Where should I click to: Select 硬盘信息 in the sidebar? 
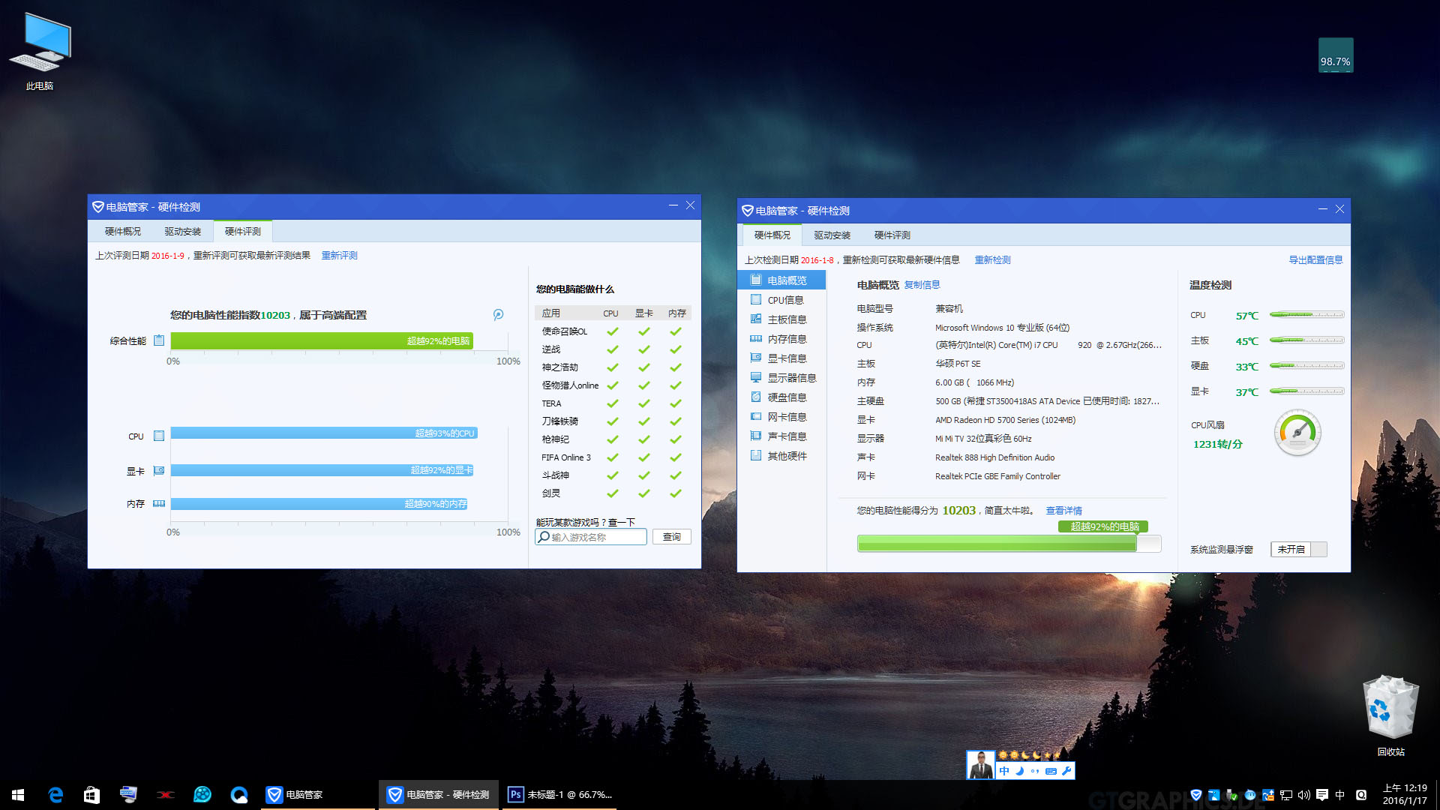pos(781,397)
